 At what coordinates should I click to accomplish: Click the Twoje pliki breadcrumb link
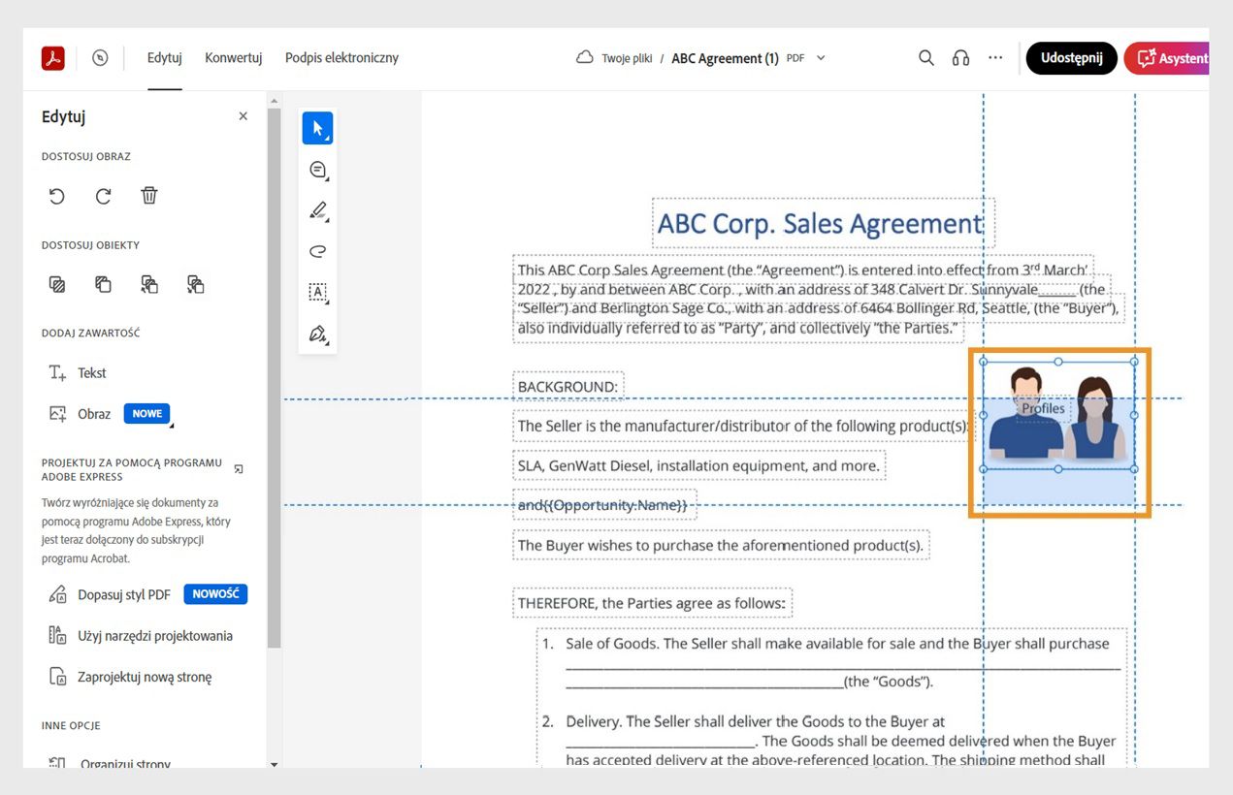[x=627, y=58]
